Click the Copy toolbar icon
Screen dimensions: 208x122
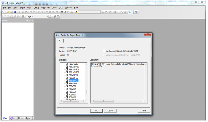(23, 12)
